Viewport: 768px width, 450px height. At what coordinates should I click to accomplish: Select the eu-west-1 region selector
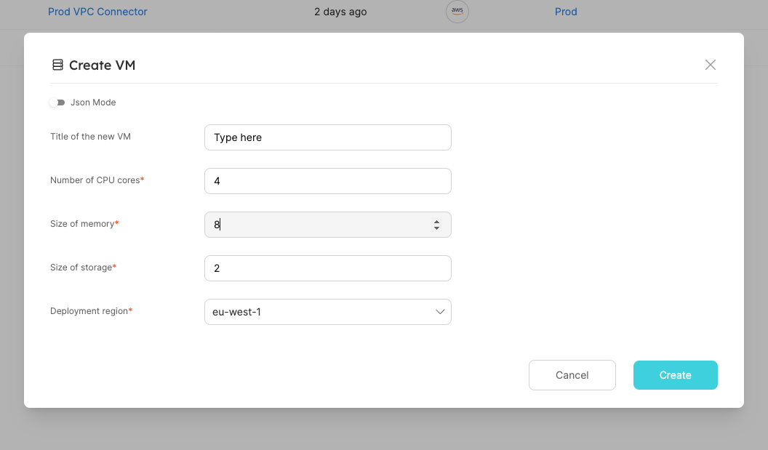point(327,311)
